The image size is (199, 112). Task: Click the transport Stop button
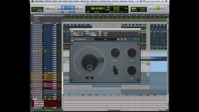(x=155, y=8)
